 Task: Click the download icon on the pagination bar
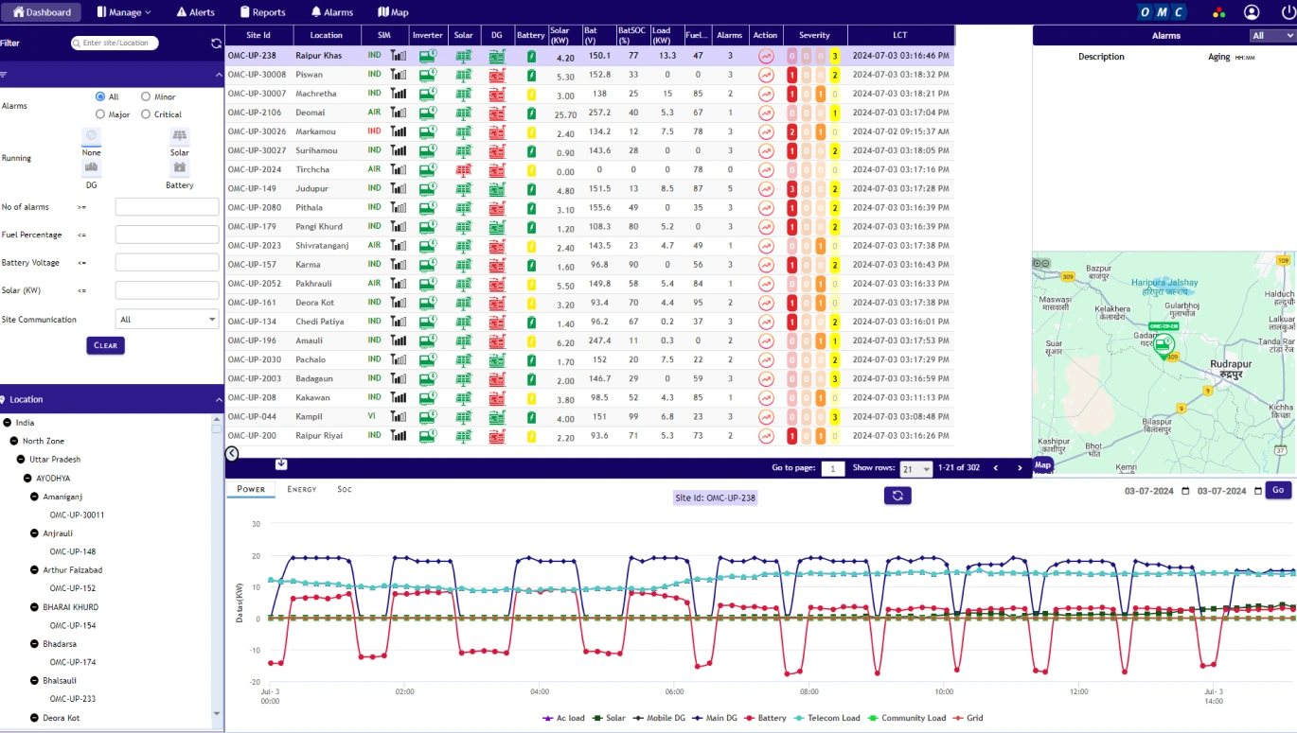[x=281, y=464]
